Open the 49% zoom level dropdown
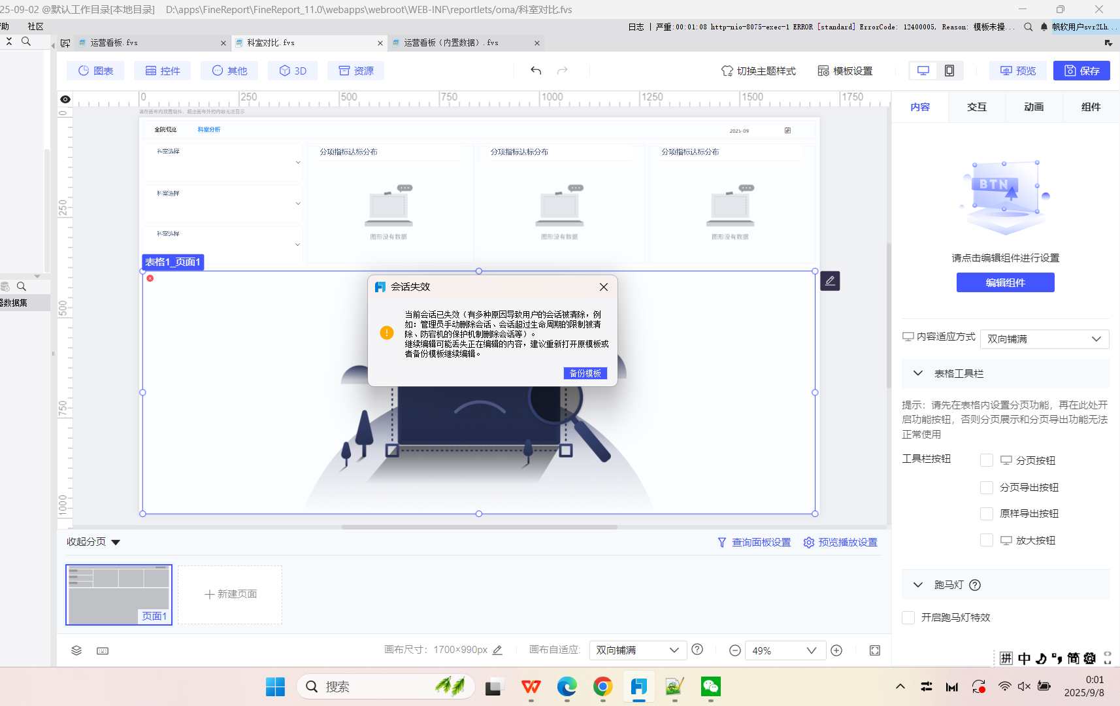The image size is (1120, 706). coord(785,650)
